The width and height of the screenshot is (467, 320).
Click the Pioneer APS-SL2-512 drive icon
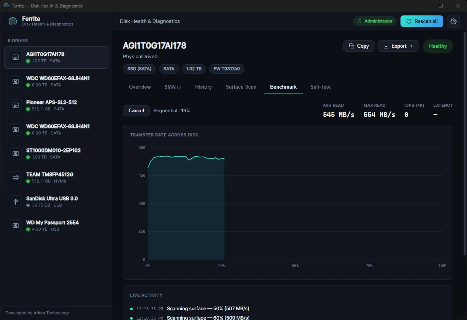pos(15,106)
